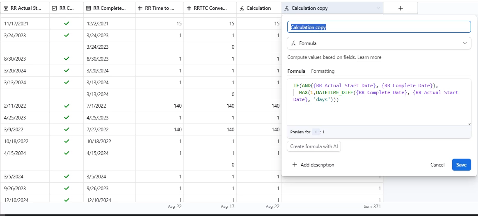This screenshot has height=216, width=478.
Task: Click the number icon on RRTTC Conve column
Action: click(189, 8)
